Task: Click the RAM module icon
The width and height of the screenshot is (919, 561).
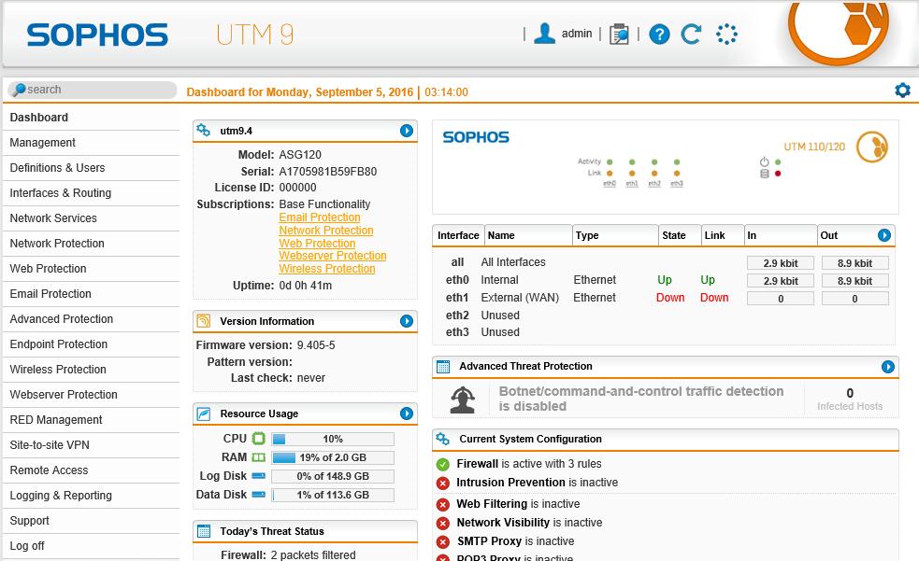Action: tap(258, 456)
